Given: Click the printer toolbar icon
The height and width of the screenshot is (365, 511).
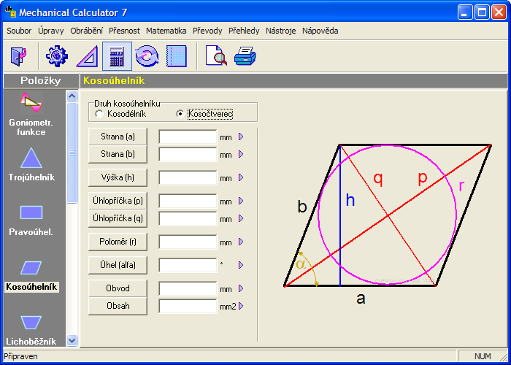Looking at the screenshot, I should (x=245, y=56).
